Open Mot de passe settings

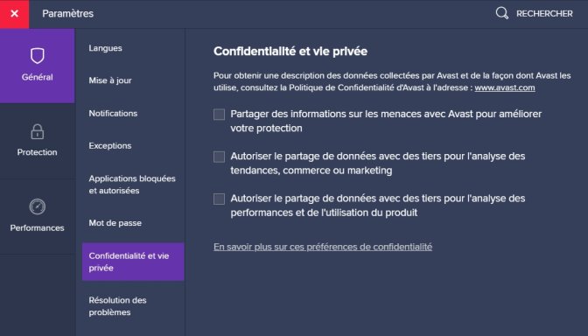coord(115,223)
